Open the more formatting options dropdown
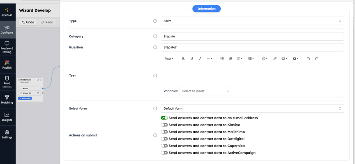This screenshot has height=164, width=355. click(x=210, y=59)
